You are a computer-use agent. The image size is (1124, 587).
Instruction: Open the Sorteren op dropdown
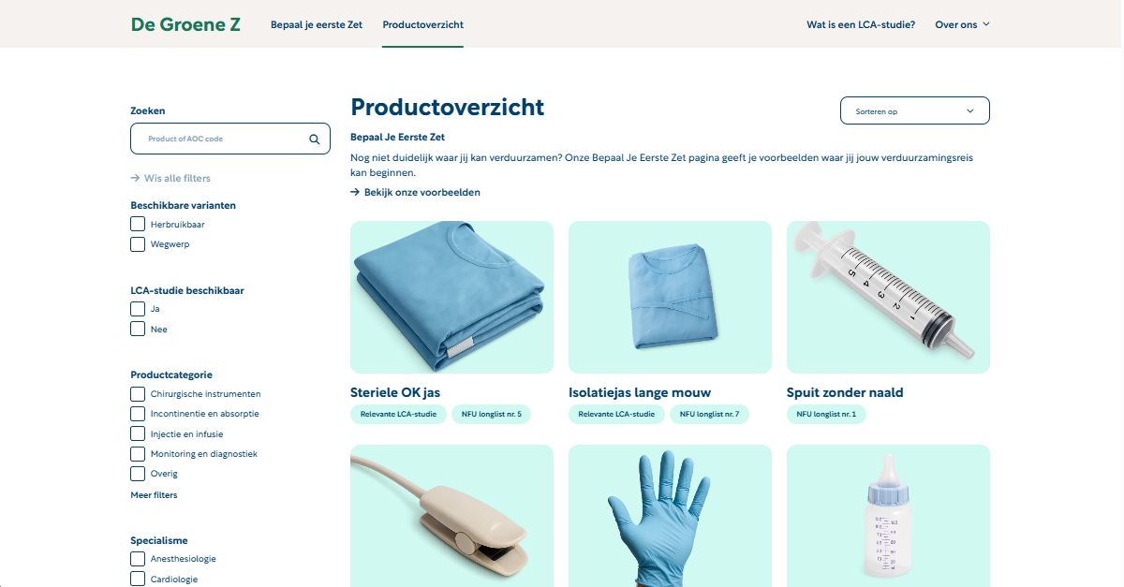(x=915, y=110)
